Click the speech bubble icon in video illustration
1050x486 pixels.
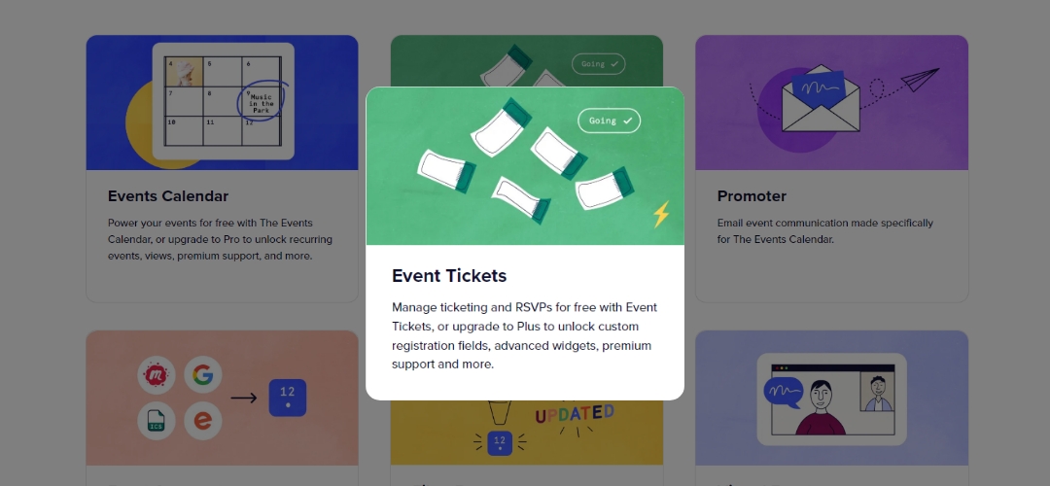[784, 393]
